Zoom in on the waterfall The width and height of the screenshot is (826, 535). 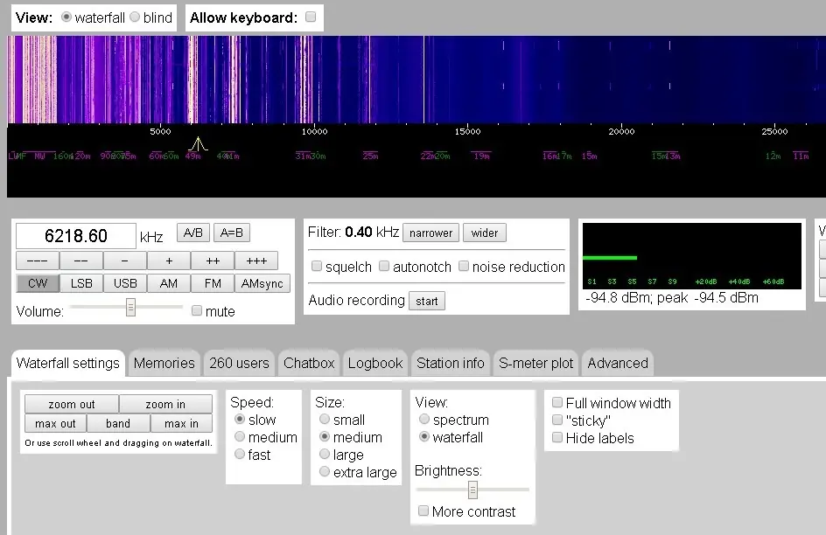click(165, 404)
